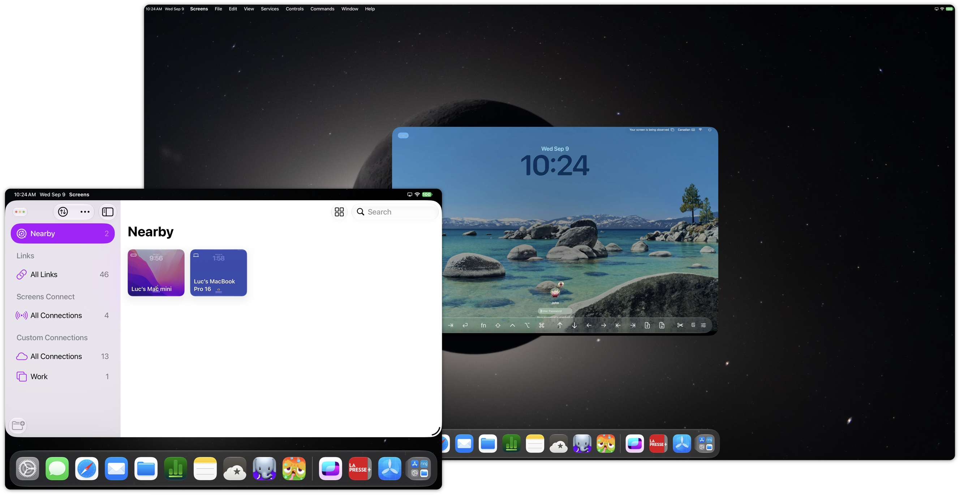Open Reeder star-cloud icon in front window dock
The width and height of the screenshot is (960, 495).
235,469
